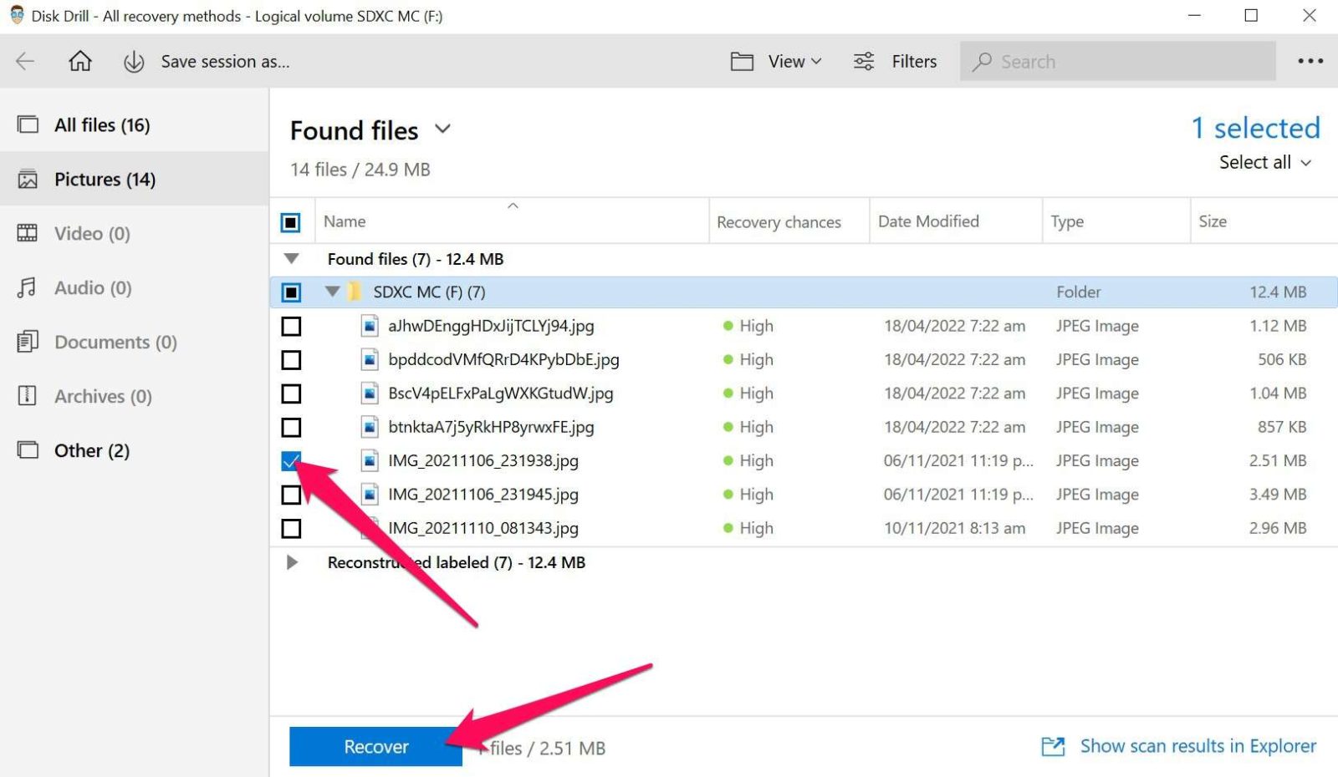Click the Recover button

point(375,746)
